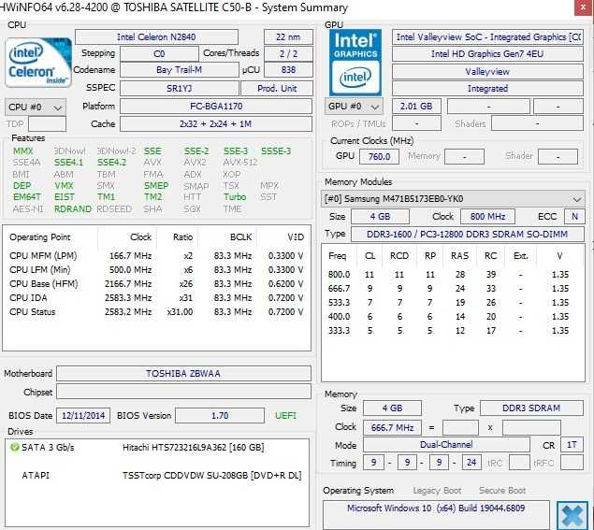Click the empty Chipset field
Viewport: 594px width, 530px height.
(x=183, y=392)
